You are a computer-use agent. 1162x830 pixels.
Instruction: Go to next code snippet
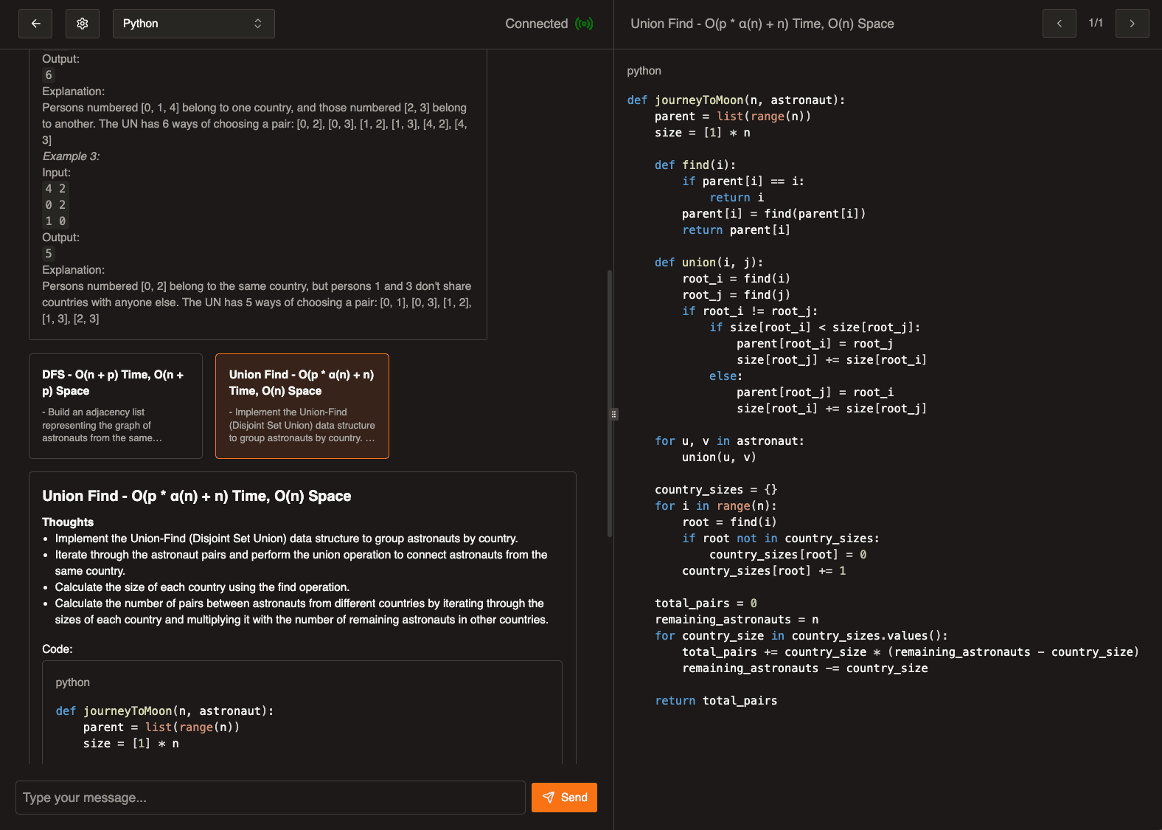click(x=1133, y=24)
